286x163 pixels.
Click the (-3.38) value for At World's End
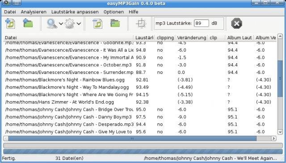pos(185,102)
